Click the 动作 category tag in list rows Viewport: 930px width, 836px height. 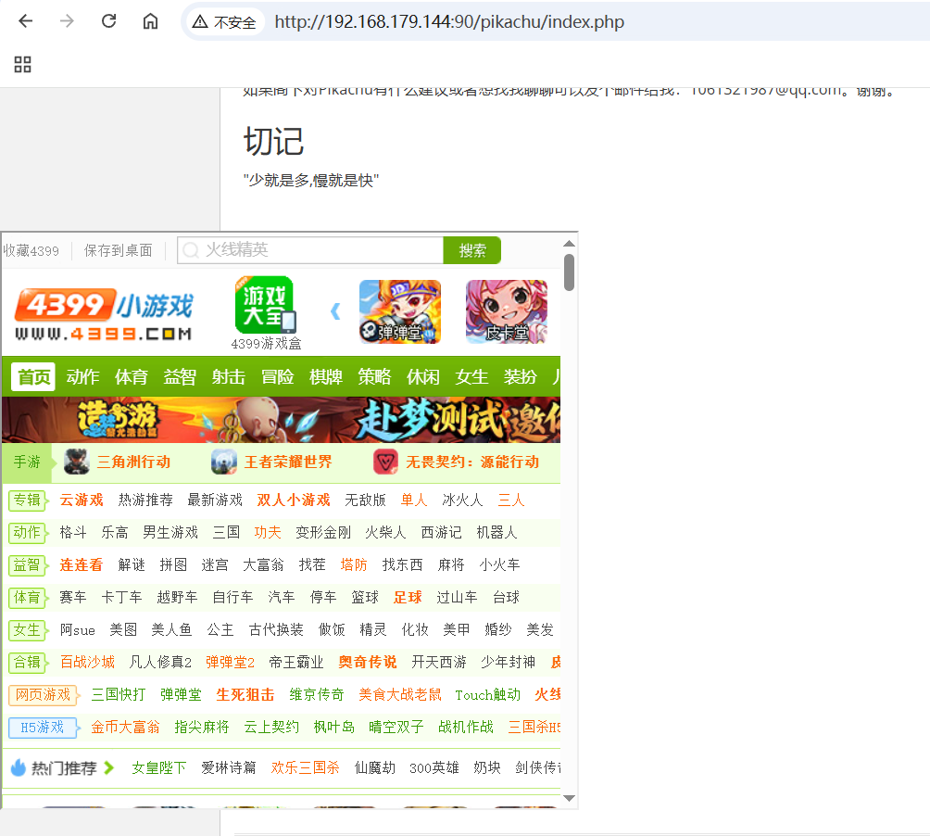(28, 532)
